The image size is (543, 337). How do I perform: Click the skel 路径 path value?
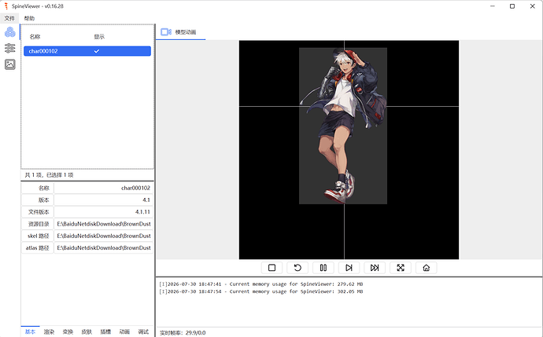tap(104, 236)
